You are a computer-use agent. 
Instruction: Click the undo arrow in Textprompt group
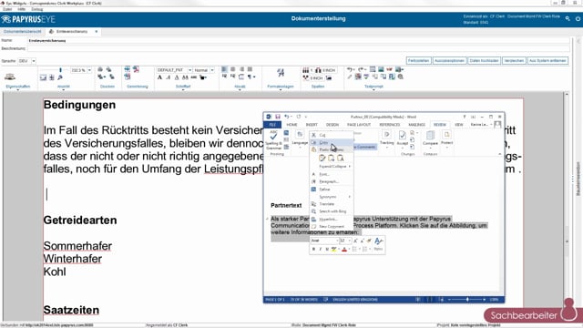(350, 69)
